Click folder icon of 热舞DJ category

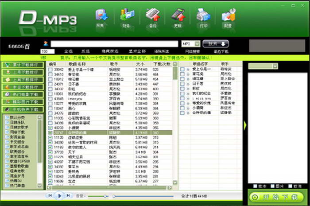(7, 180)
